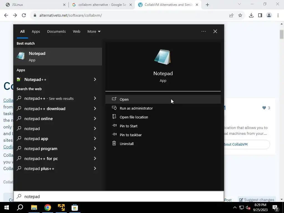Open Chrome downloads icon
Viewport: 284px width, 213px height.
[251, 16]
